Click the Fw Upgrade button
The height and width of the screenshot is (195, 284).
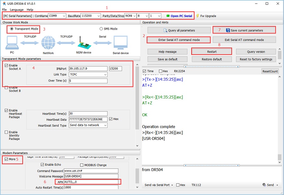[x=206, y=16]
